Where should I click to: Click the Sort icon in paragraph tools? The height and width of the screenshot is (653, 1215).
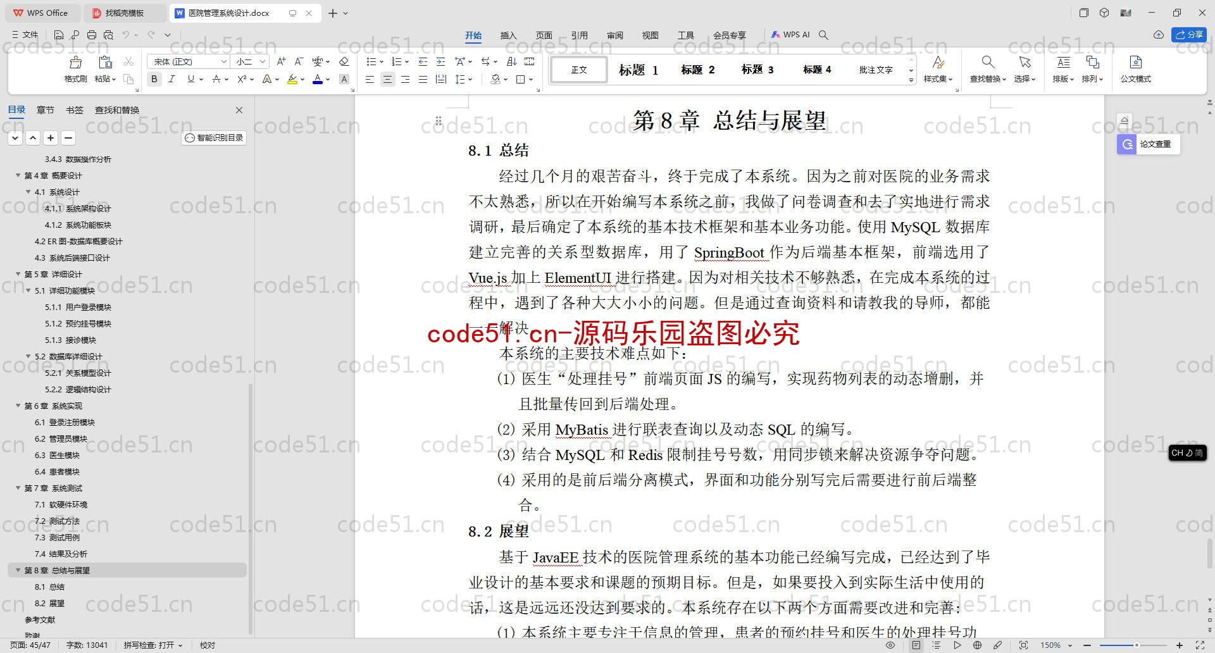511,61
